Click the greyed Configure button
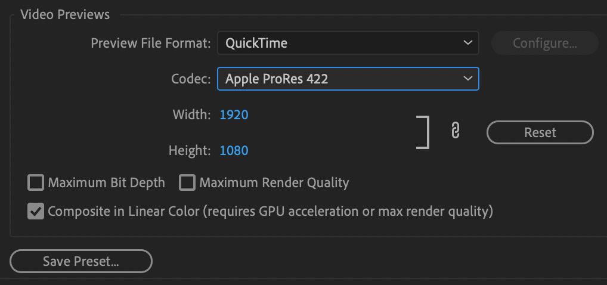This screenshot has width=607, height=285. tap(544, 43)
